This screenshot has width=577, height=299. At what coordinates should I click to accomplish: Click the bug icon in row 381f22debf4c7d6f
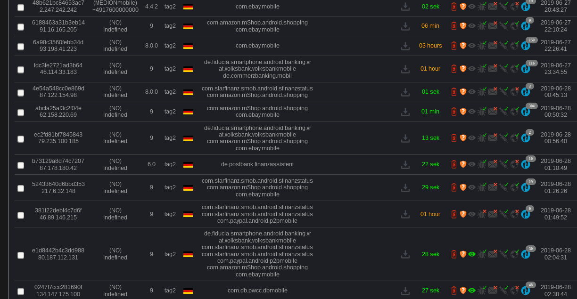(x=482, y=214)
